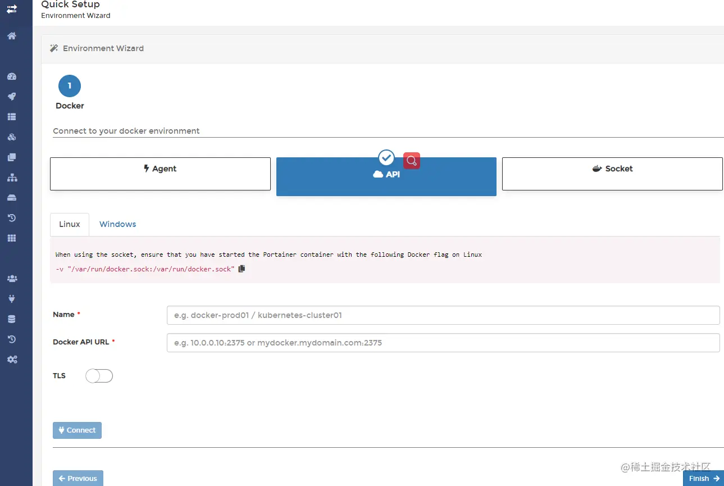
Task: Open Images stacked-squares icon in the sidebar
Action: [12, 157]
